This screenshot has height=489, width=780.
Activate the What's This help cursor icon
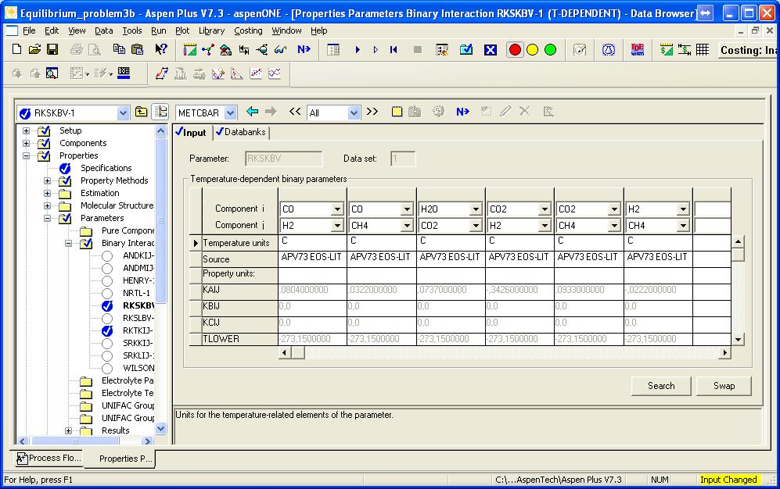click(160, 49)
